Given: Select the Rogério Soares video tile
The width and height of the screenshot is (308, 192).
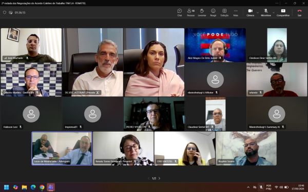Looking at the screenshot, I should (246, 148).
